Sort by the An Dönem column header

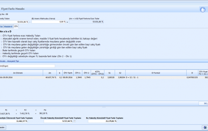coord(18,73)
